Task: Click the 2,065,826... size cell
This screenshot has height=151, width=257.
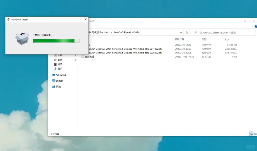Action: click(231, 49)
